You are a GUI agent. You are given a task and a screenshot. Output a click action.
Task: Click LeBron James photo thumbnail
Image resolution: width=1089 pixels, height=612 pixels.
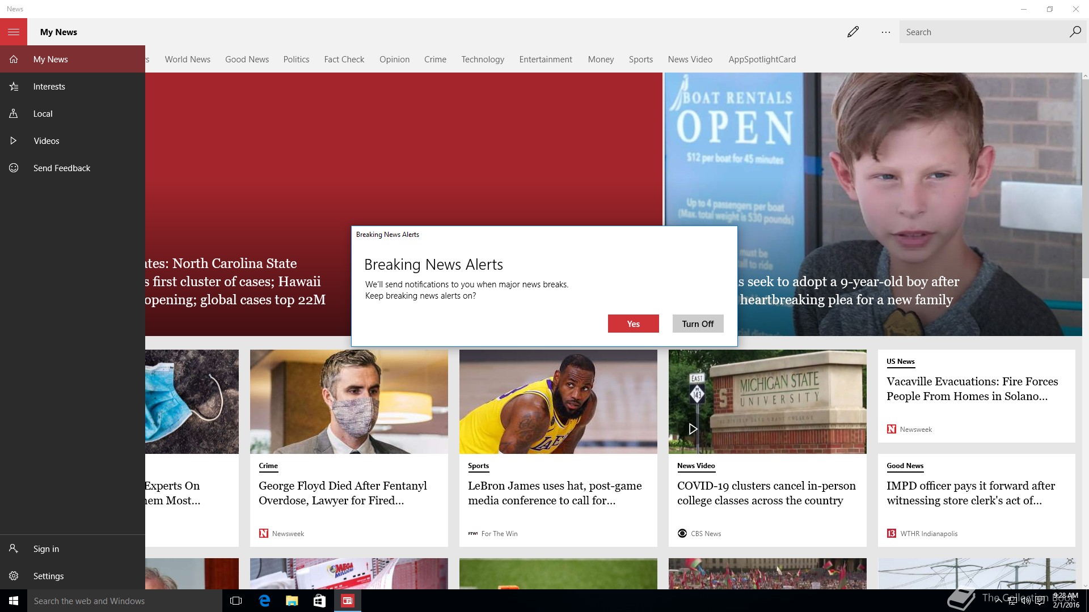pyautogui.click(x=558, y=401)
